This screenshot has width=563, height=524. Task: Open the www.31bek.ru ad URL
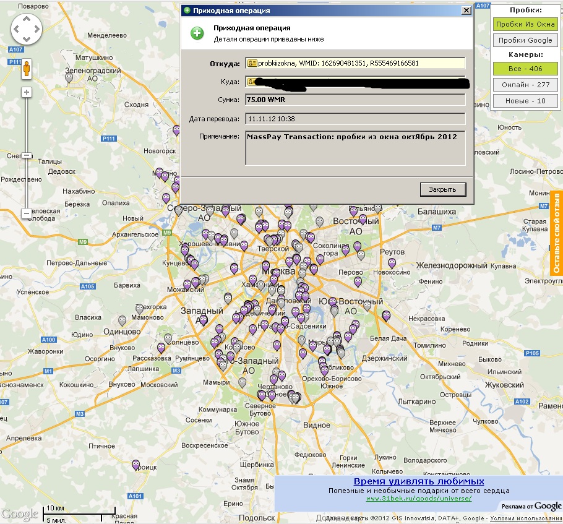(419, 499)
